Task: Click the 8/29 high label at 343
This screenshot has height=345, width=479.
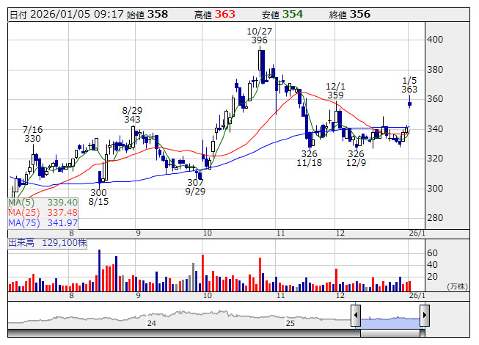Action: 132,115
